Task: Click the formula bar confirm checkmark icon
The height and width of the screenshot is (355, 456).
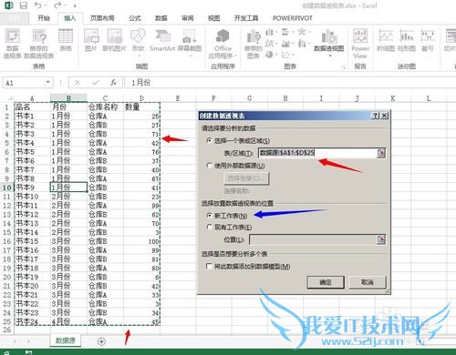Action: pyautogui.click(x=96, y=83)
